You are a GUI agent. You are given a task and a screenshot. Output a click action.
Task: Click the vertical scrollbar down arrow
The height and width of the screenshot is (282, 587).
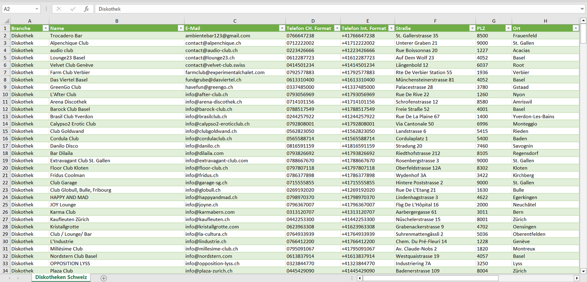point(583,271)
